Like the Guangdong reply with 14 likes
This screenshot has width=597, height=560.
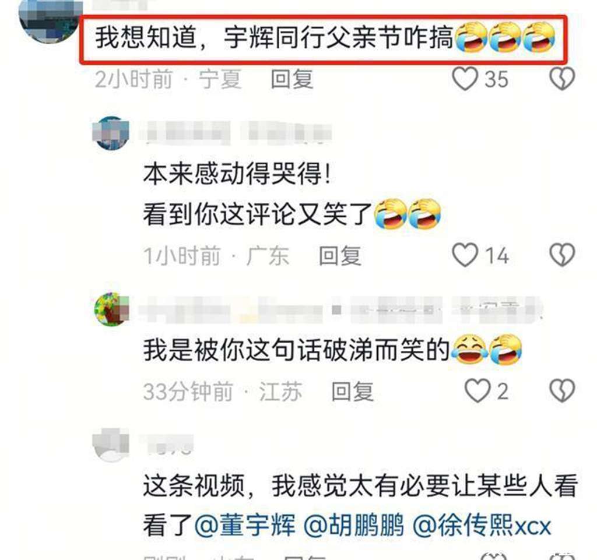[465, 255]
